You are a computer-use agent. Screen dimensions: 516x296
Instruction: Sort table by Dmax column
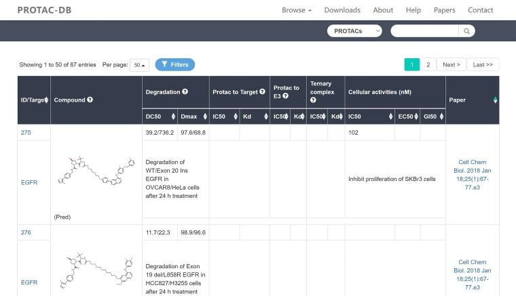tap(202, 117)
